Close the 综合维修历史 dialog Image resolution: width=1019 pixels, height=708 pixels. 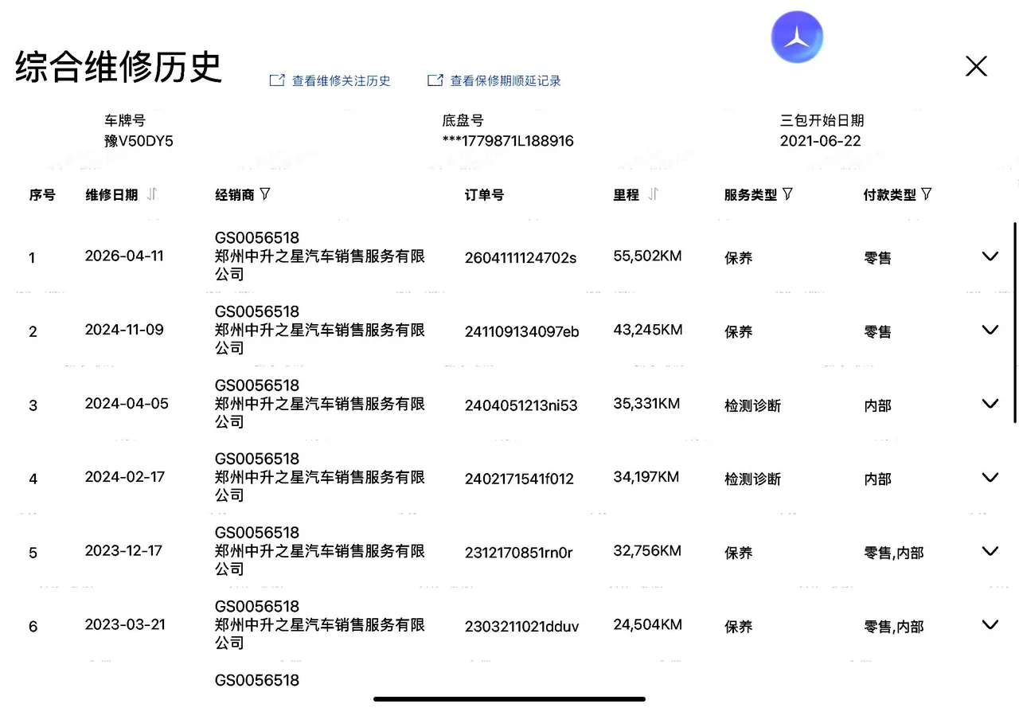[976, 66]
